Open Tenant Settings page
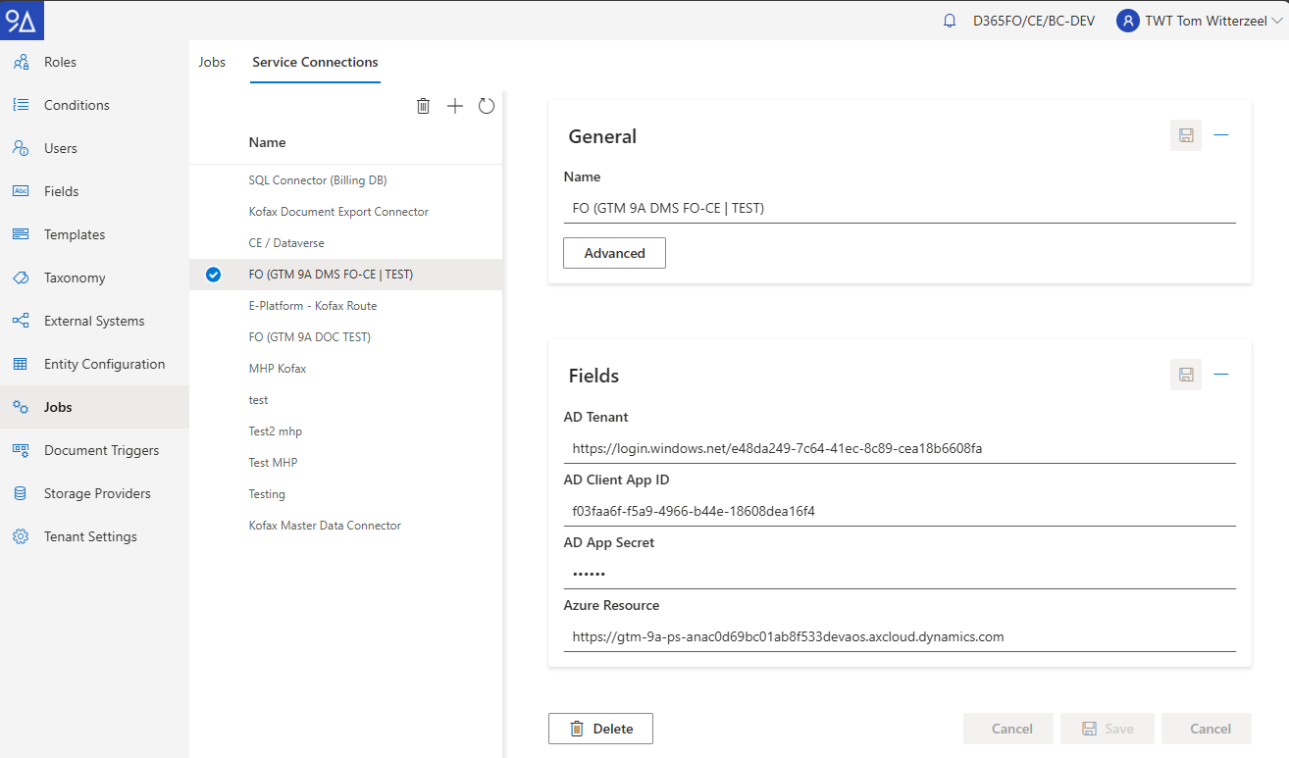 94,536
